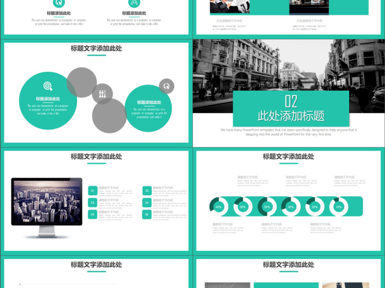Screen dimensions: 385x288
Task: Click the target search icon in green circle
Action: tap(48, 86)
